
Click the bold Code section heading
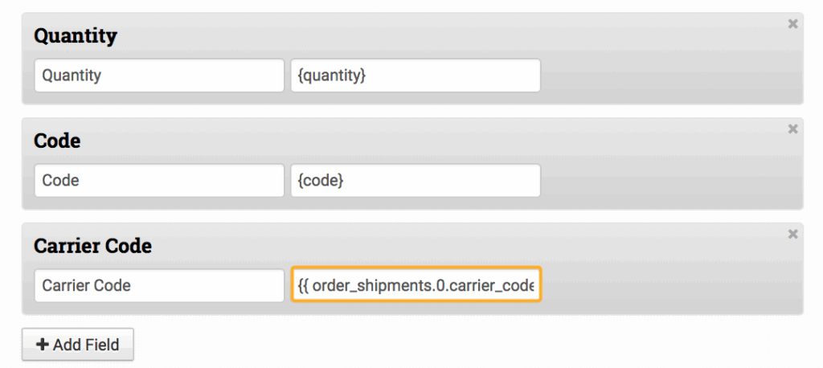pos(57,141)
